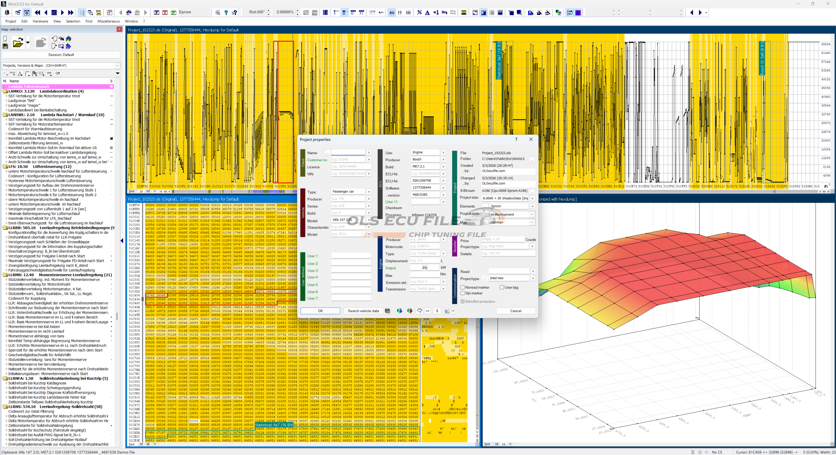Open the Project state dropdown
Viewport: 836px width, 455px height.
[x=532, y=214]
